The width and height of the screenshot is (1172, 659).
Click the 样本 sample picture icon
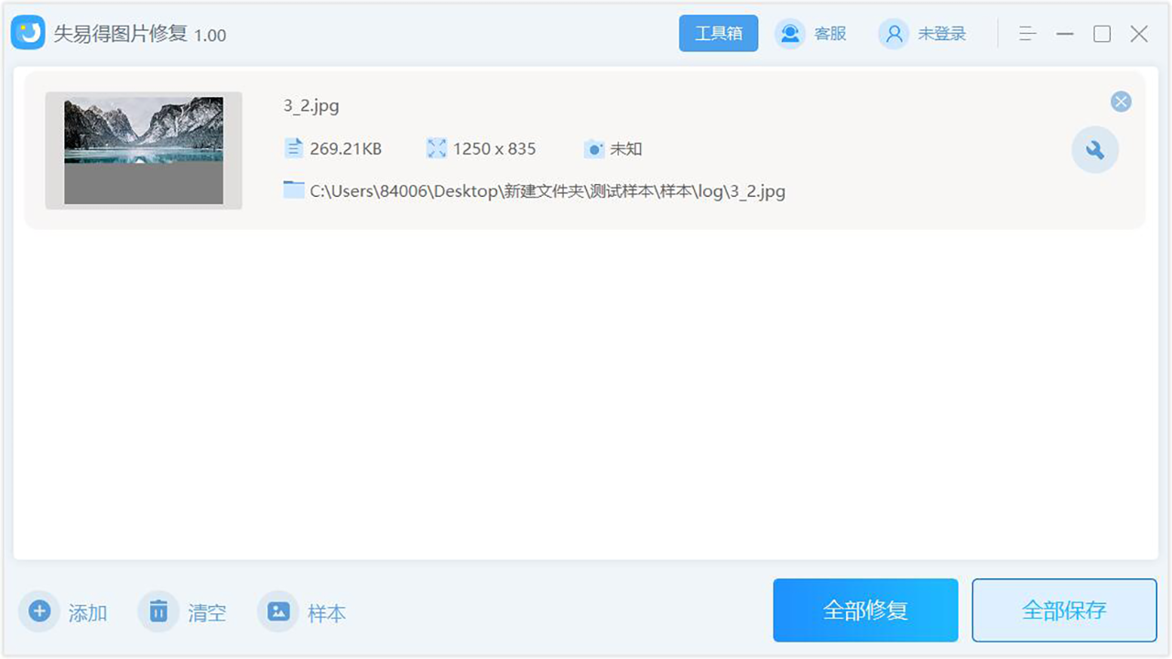pyautogui.click(x=277, y=611)
